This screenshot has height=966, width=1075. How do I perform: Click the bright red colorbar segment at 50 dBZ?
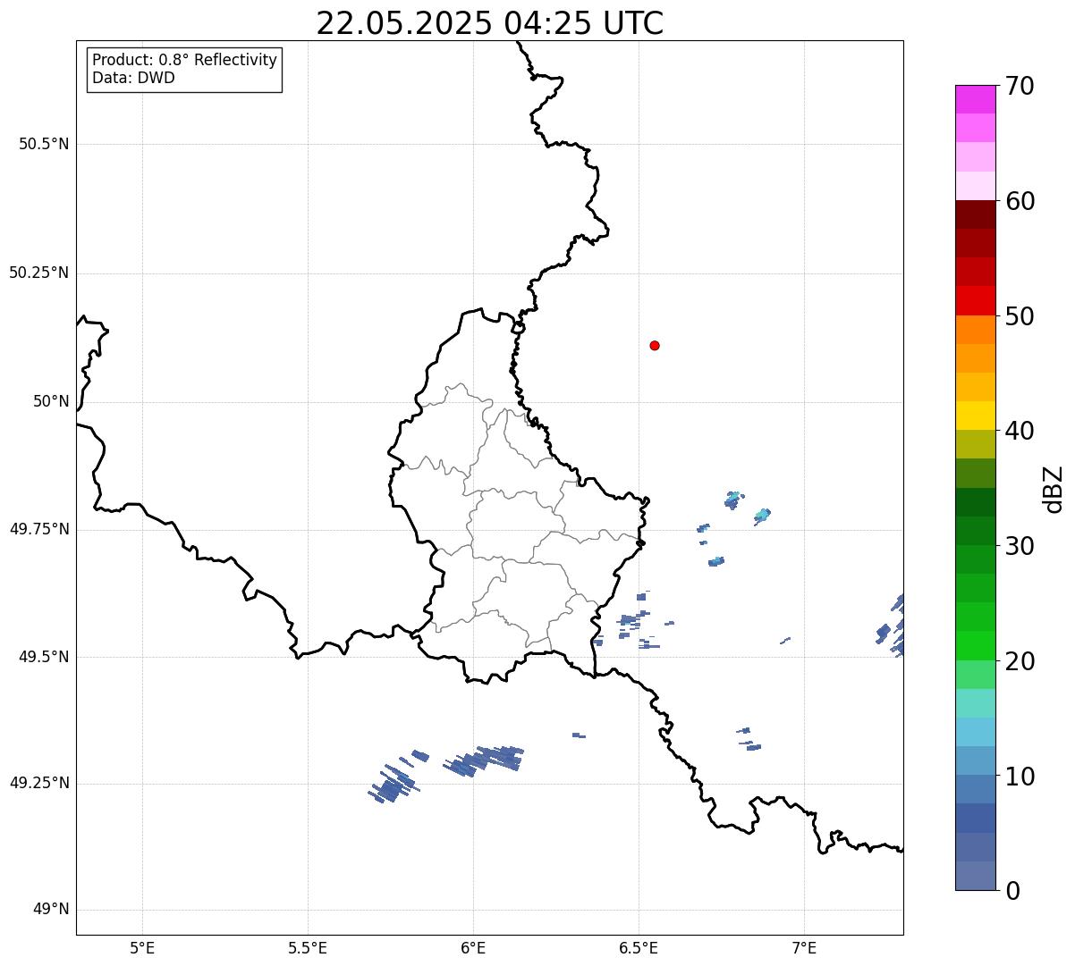coord(975,301)
